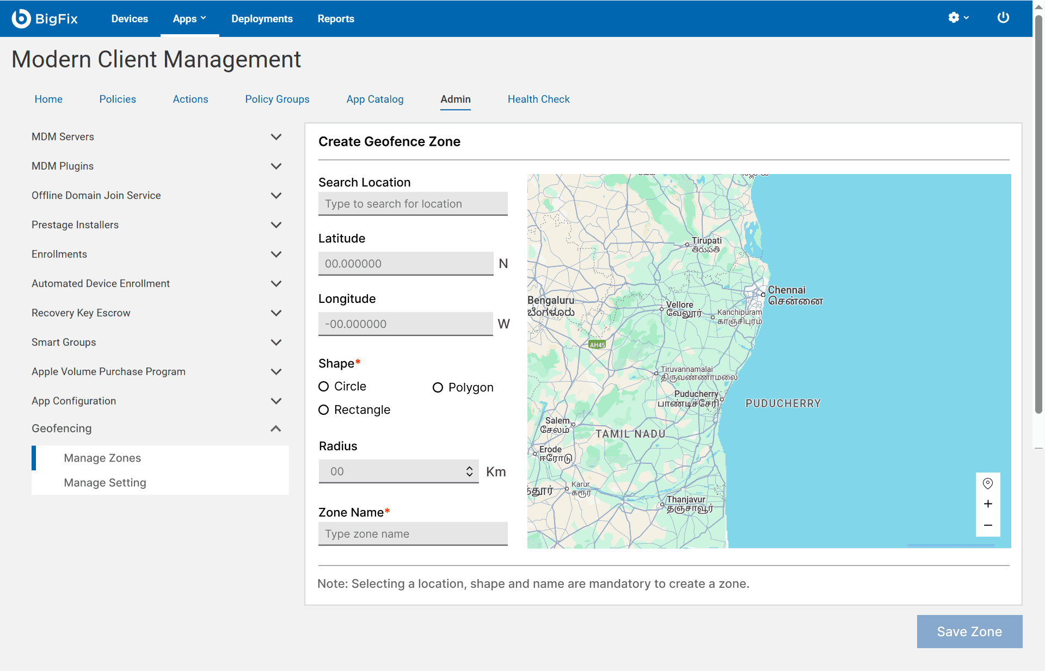Click the map locate pin icon
The image size is (1045, 671).
988,483
